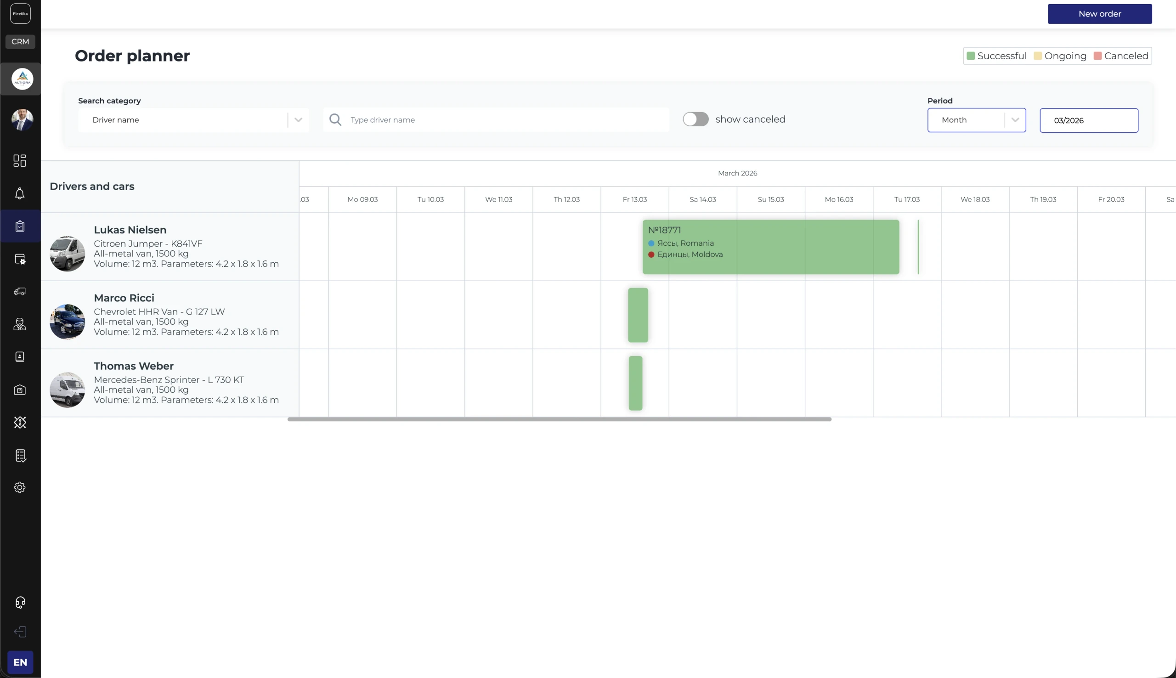The image size is (1176, 678).
Task: Click the Su 15.03 date header
Action: tap(770, 199)
